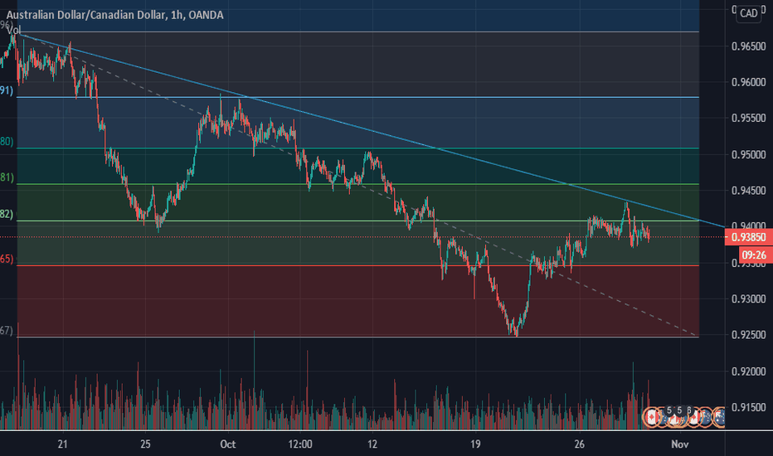Click the 0.96000 price axis label
The height and width of the screenshot is (456, 773).
pos(748,82)
